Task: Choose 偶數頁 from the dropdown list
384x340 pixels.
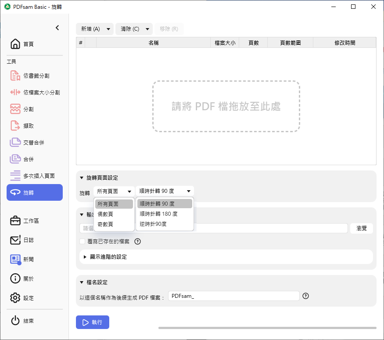Action: click(114, 214)
